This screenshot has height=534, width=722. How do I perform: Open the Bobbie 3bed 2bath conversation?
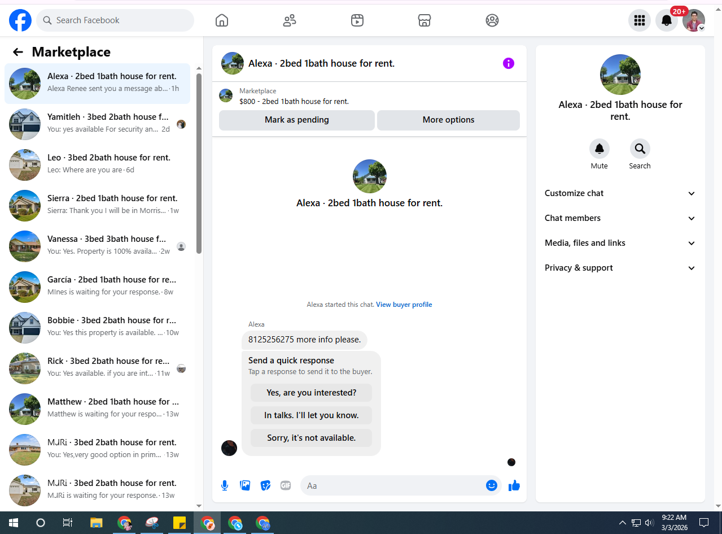(x=97, y=328)
